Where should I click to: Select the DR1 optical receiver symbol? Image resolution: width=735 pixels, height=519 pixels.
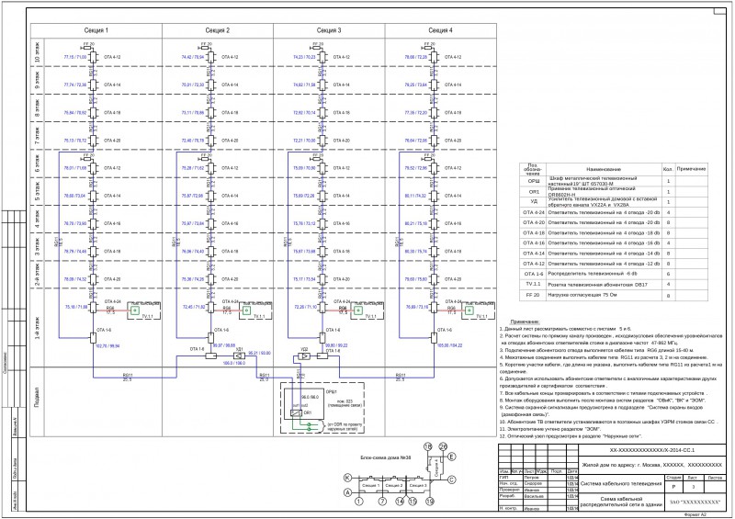click(296, 413)
